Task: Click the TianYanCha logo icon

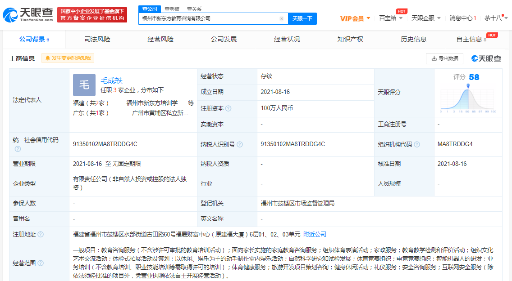Action: [x=10, y=15]
